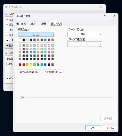Select dark navy swatch in top theme row

coord(31,40)
